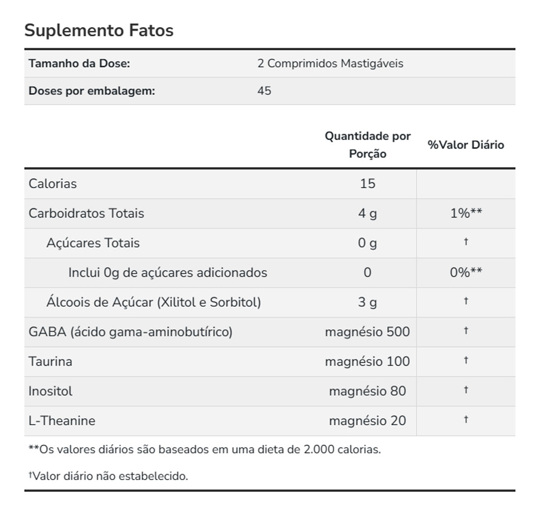Click "2 Comprimidos Mastigáveis" dose value
Image resolution: width=540 pixels, height=515 pixels.
click(330, 64)
